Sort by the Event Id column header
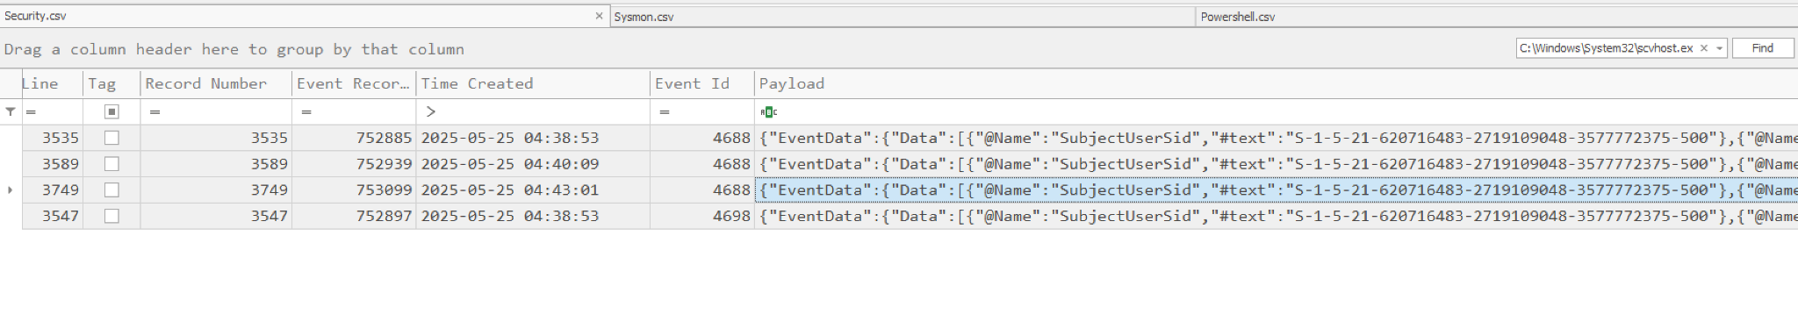The width and height of the screenshot is (1798, 336). click(702, 83)
